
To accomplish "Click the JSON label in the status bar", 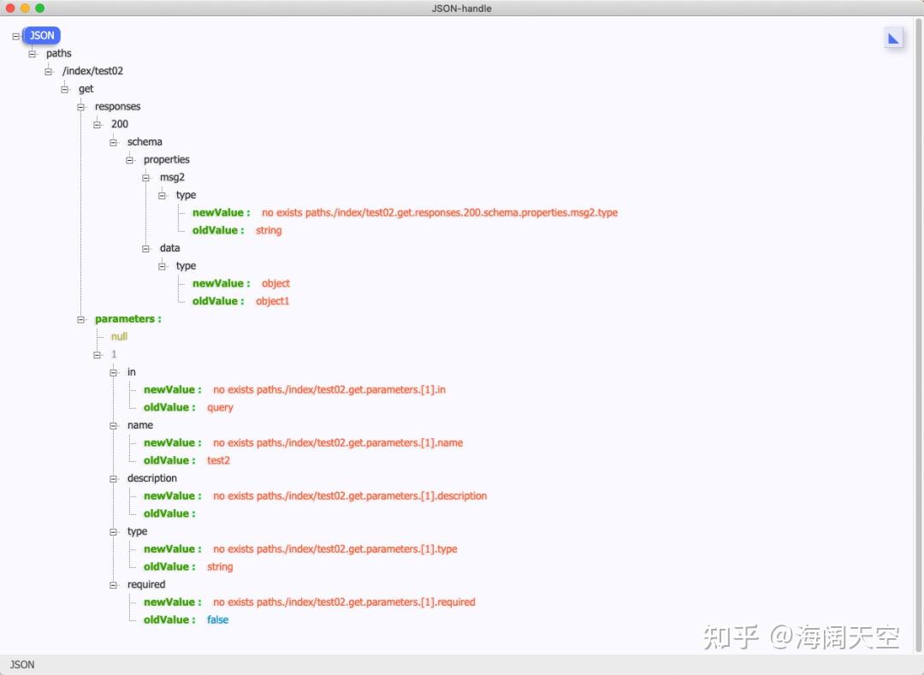I will point(21,665).
